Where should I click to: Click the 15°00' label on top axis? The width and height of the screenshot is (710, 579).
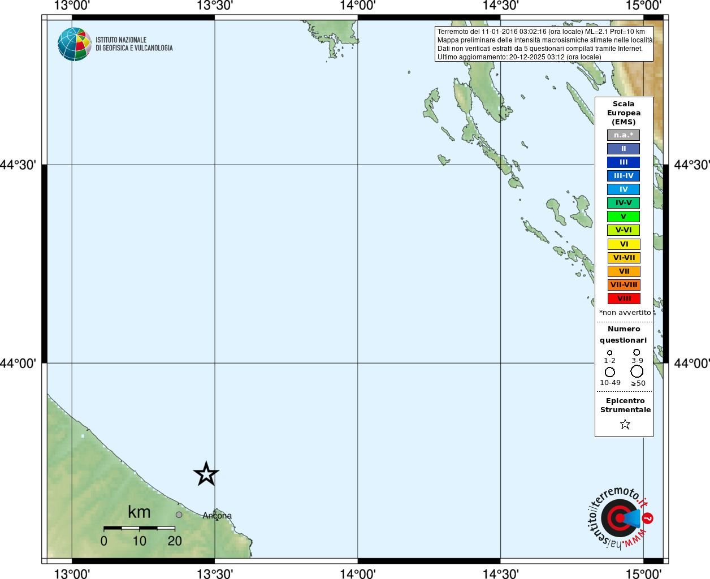[643, 6]
